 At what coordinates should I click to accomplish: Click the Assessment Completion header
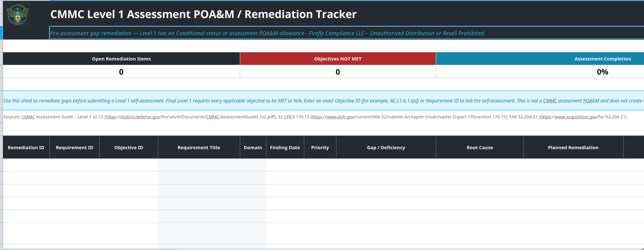[x=540, y=59]
